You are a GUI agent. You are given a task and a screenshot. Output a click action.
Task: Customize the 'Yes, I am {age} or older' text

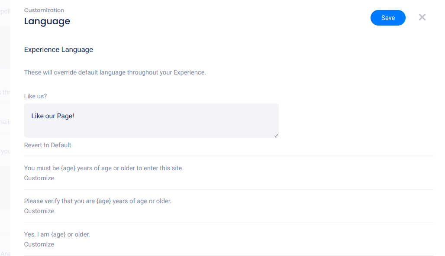tap(39, 244)
